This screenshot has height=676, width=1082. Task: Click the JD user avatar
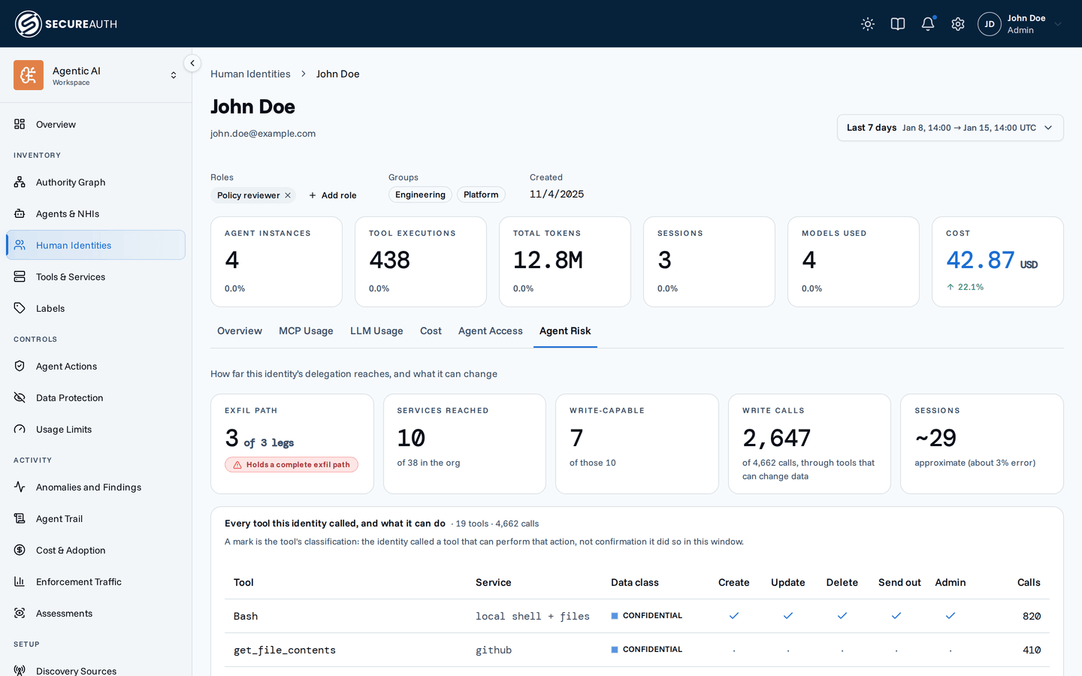[x=990, y=24]
